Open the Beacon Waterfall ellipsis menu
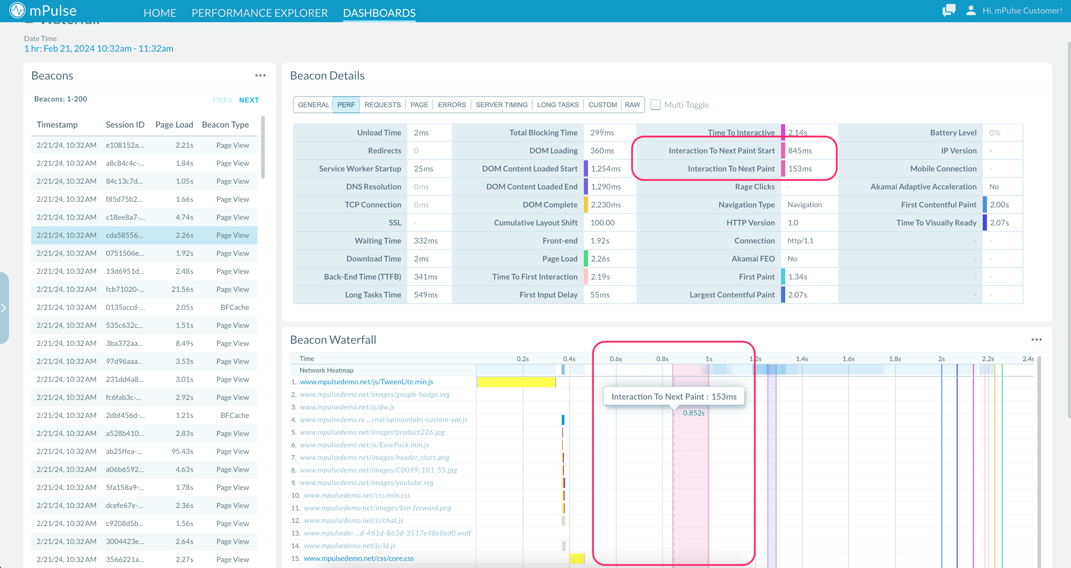This screenshot has width=1071, height=568. (1037, 339)
